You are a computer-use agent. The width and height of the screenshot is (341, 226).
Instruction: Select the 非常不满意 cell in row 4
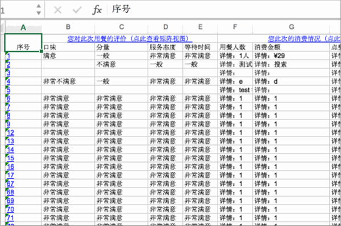[68, 82]
